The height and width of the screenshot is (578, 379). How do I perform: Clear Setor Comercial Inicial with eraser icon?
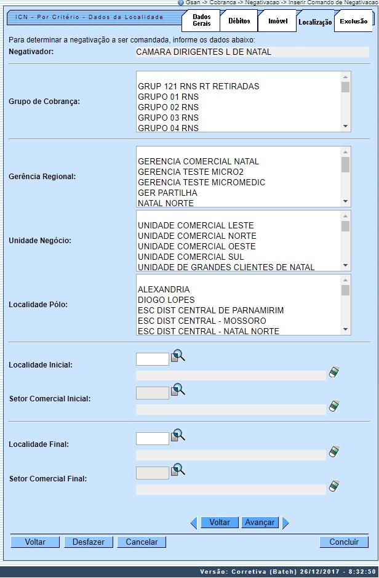(334, 406)
